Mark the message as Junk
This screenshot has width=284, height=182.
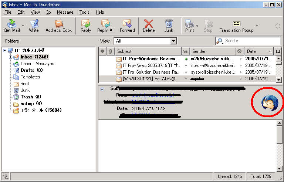point(169,26)
